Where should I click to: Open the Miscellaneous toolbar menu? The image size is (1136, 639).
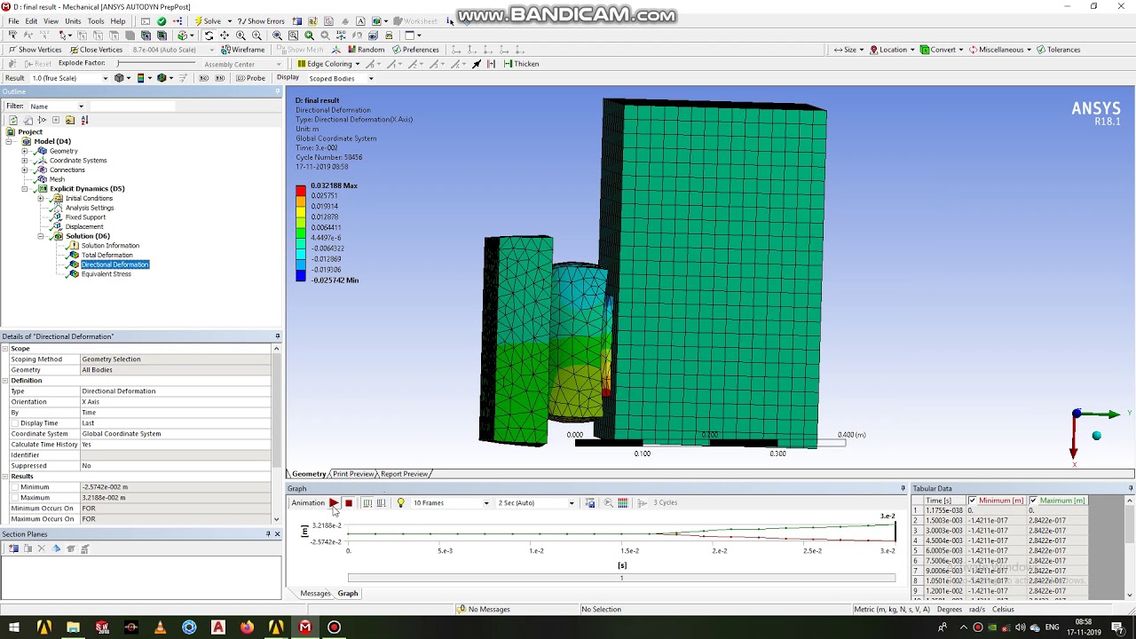[1000, 50]
